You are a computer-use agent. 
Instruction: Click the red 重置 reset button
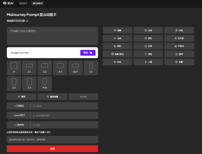coord(52,149)
